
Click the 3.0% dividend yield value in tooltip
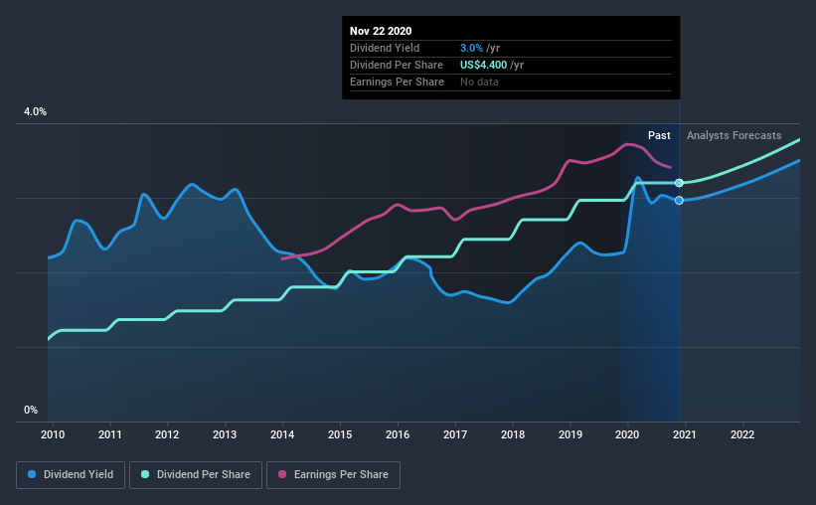471,48
